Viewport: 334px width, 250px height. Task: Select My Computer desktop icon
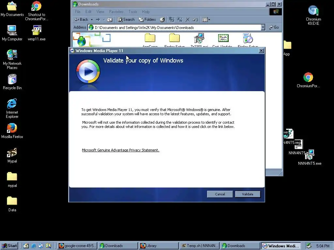(12, 33)
